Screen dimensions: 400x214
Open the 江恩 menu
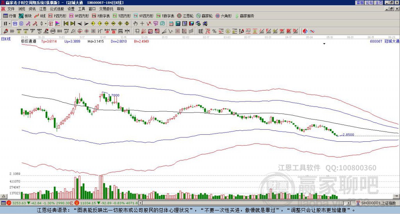coord(43,9)
